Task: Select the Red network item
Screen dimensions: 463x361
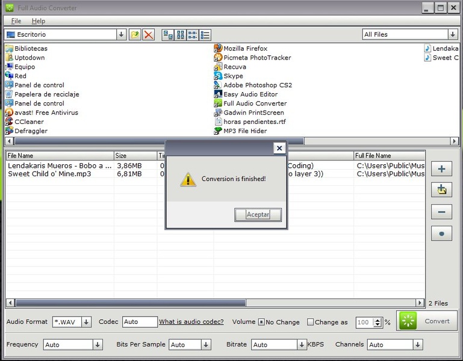Action: [x=16, y=76]
